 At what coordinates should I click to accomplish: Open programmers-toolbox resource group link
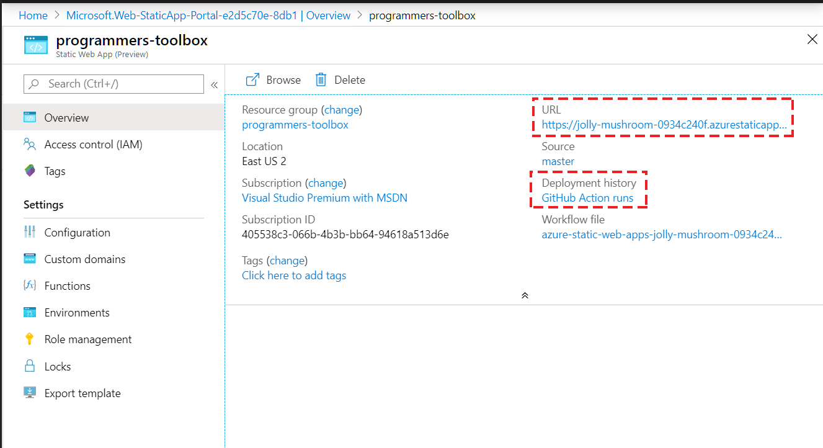point(295,125)
